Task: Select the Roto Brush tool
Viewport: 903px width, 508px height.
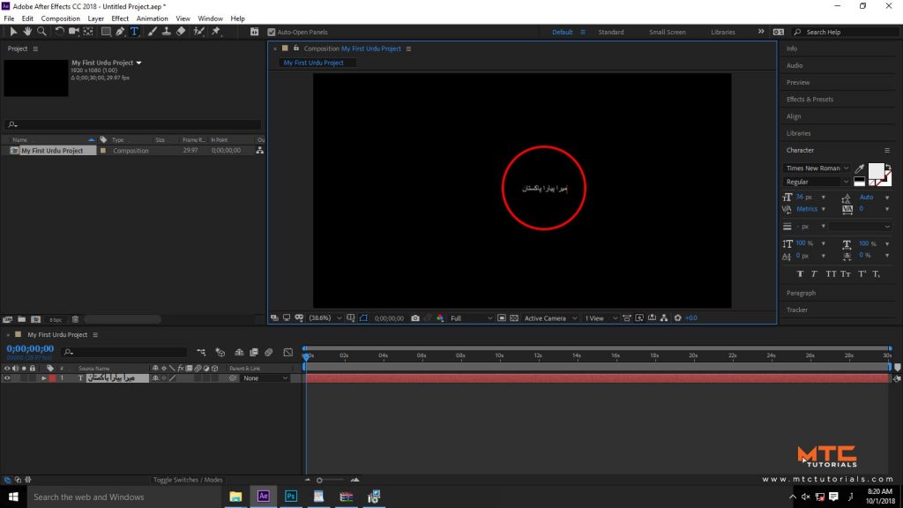Action: tap(198, 32)
